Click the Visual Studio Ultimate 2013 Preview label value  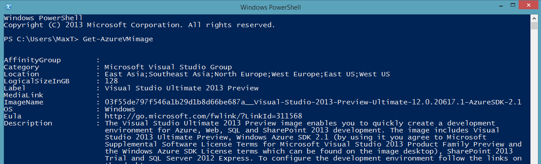(182, 88)
